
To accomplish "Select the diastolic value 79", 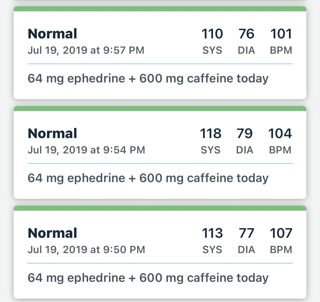I will click(x=245, y=133).
